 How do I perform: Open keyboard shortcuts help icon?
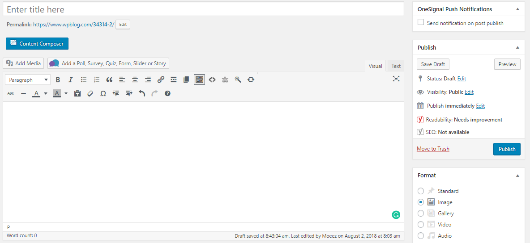(167, 94)
